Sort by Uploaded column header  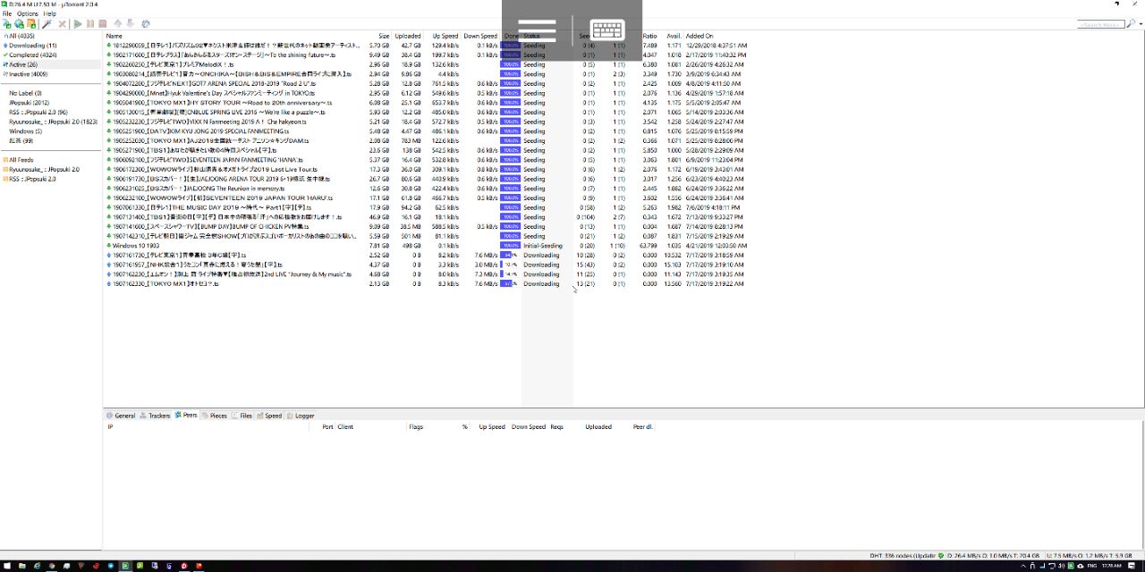tap(408, 37)
